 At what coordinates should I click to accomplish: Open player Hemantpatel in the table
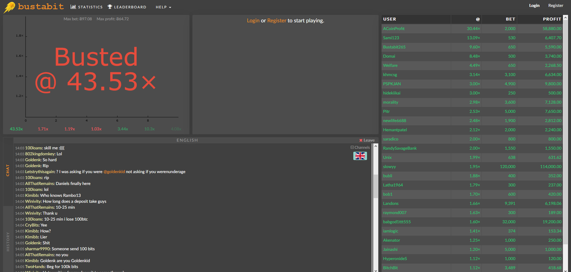click(395, 130)
